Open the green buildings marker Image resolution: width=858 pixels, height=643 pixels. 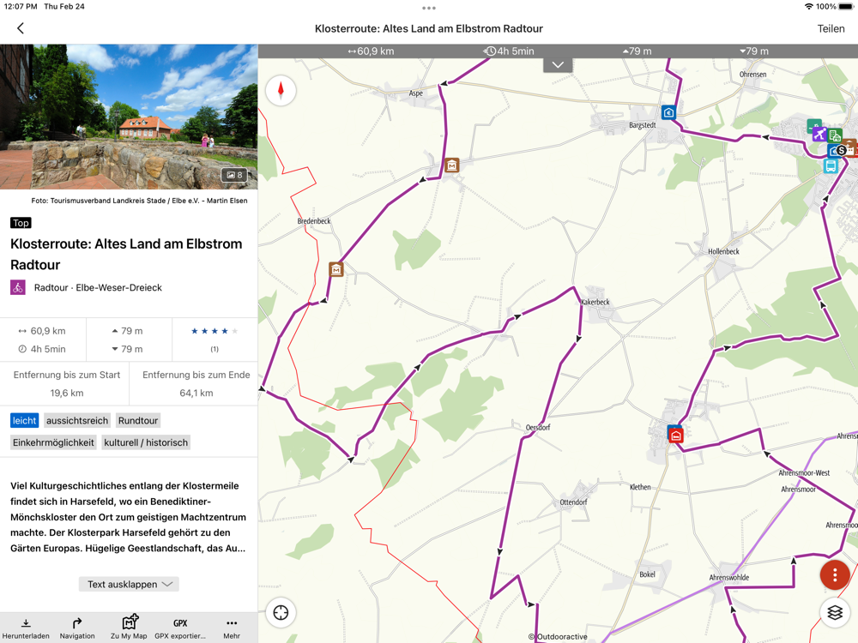coord(835,135)
